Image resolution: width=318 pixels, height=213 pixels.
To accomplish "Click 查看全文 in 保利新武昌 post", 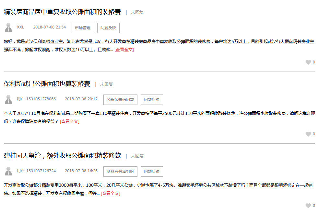I will pyautogui.click(x=70, y=121).
